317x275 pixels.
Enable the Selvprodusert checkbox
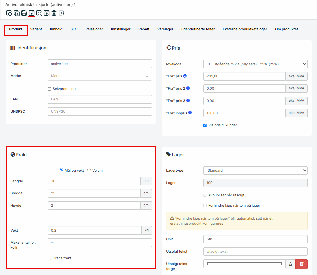[x=49, y=89]
